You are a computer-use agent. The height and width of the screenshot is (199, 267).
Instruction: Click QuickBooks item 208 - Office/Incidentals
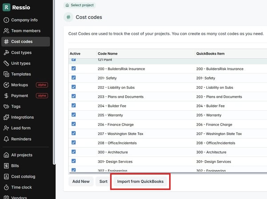coord(215,143)
